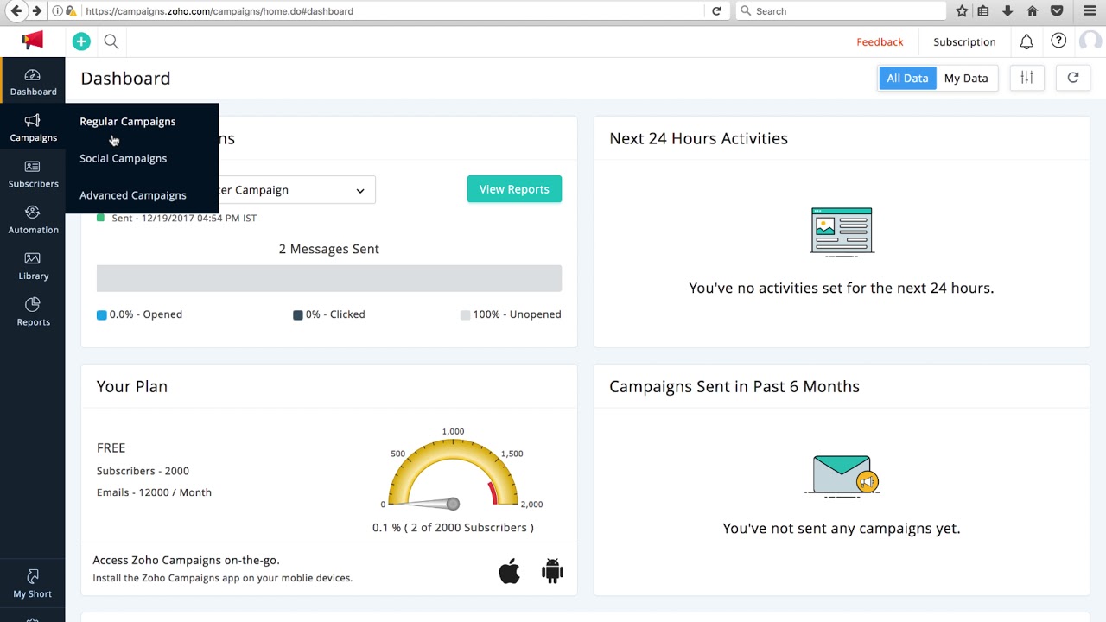Open Zoho Campaigns search

(111, 41)
